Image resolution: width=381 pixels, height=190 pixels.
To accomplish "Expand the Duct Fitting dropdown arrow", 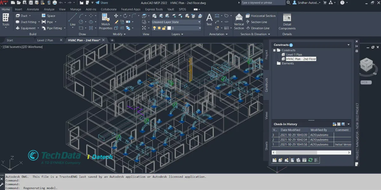I will [x=39, y=22].
